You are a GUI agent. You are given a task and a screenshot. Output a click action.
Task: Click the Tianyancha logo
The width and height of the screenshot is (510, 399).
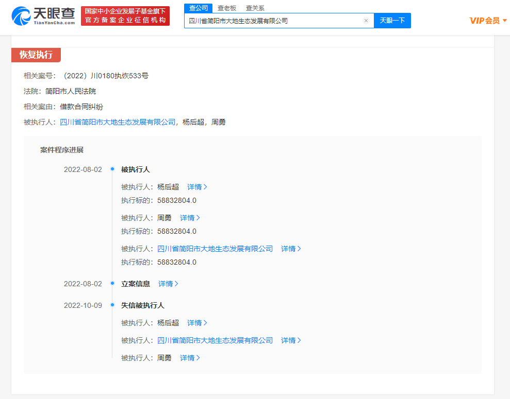[43, 16]
